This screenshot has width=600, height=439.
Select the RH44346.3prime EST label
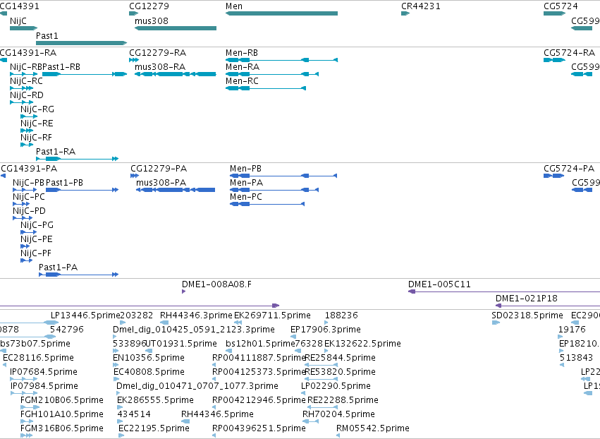tap(196, 315)
